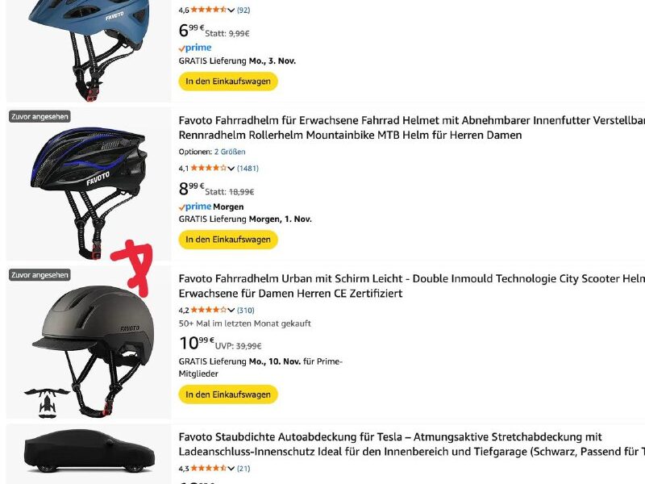The height and width of the screenshot is (484, 645).
Task: Click the prime logo under 6,99 € price
Action: click(x=195, y=48)
